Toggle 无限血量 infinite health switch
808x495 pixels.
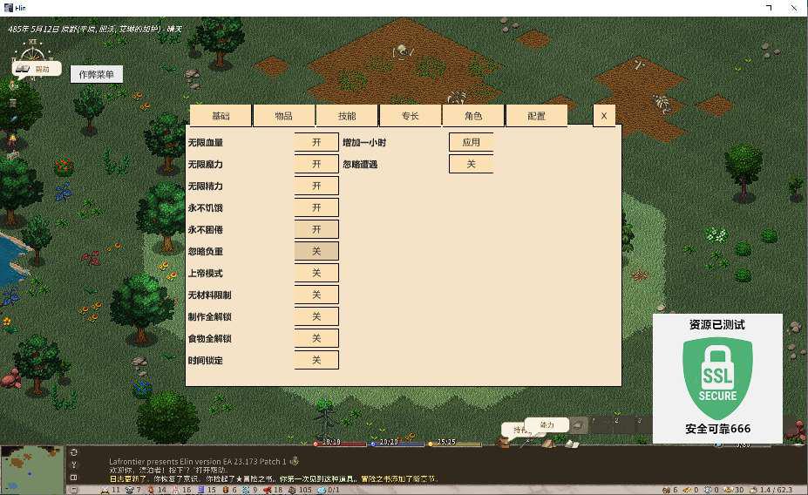tap(316, 142)
